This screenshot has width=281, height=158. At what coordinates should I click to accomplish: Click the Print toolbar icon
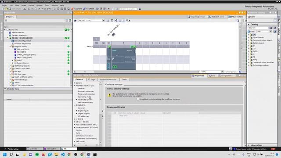[x=25, y=9]
